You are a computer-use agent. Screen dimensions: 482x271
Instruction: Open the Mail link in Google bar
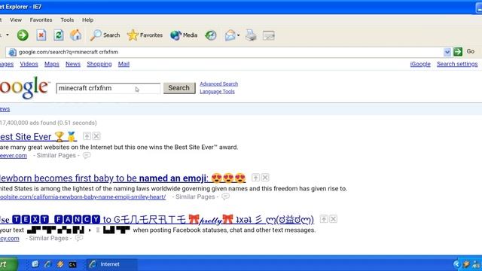[x=124, y=64]
